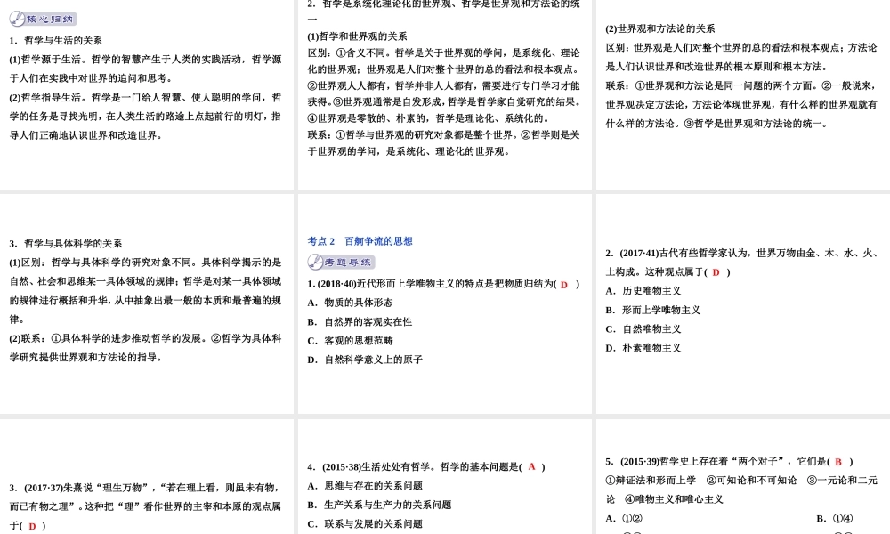The width and height of the screenshot is (890, 534).
Task: Click the 核心归纳 badge icon
Action: pos(43,19)
